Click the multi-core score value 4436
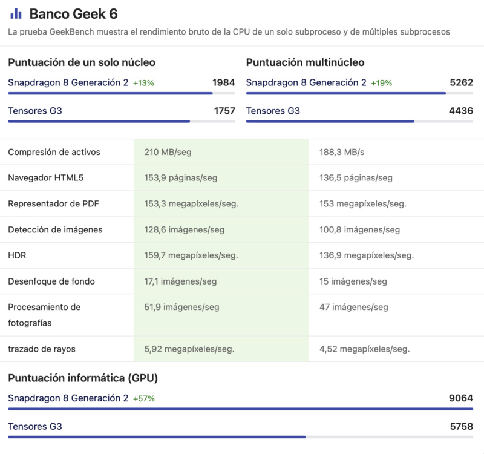Screen dimensions: 484x454 coord(461,111)
